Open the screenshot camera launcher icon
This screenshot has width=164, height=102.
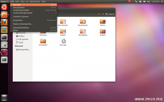pyautogui.click(x=4, y=45)
